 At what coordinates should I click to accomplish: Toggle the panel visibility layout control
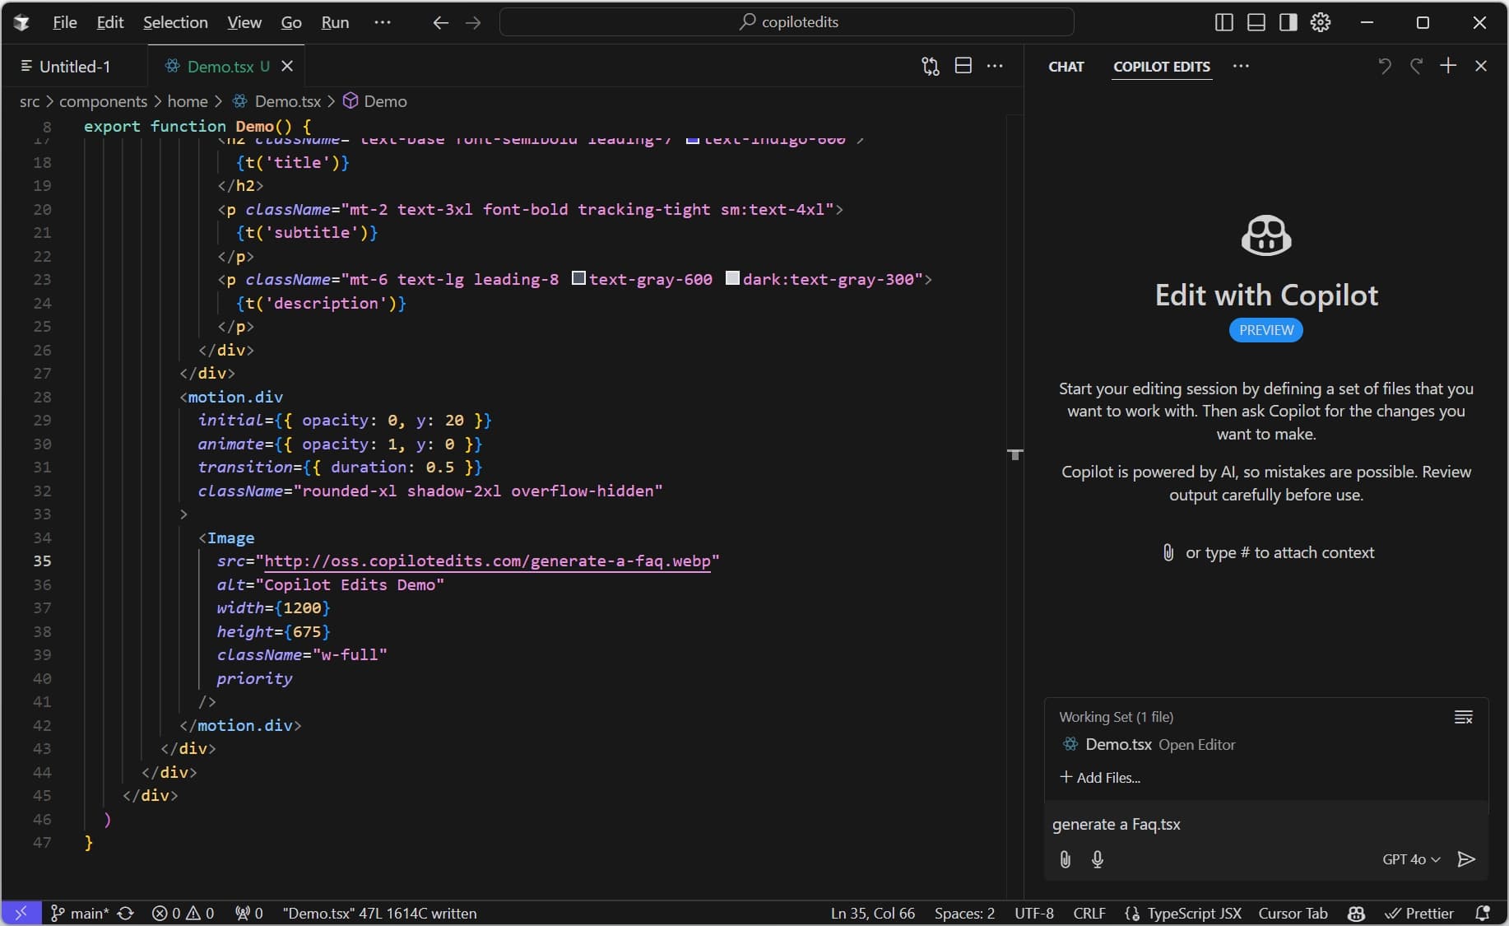pyautogui.click(x=1255, y=22)
